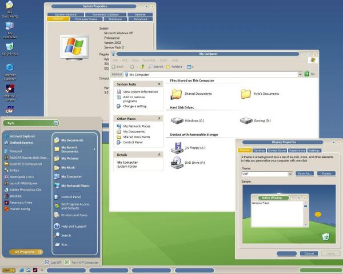Collapse the Other Places panel
This screenshot has height=274, width=343.
pos(159,118)
